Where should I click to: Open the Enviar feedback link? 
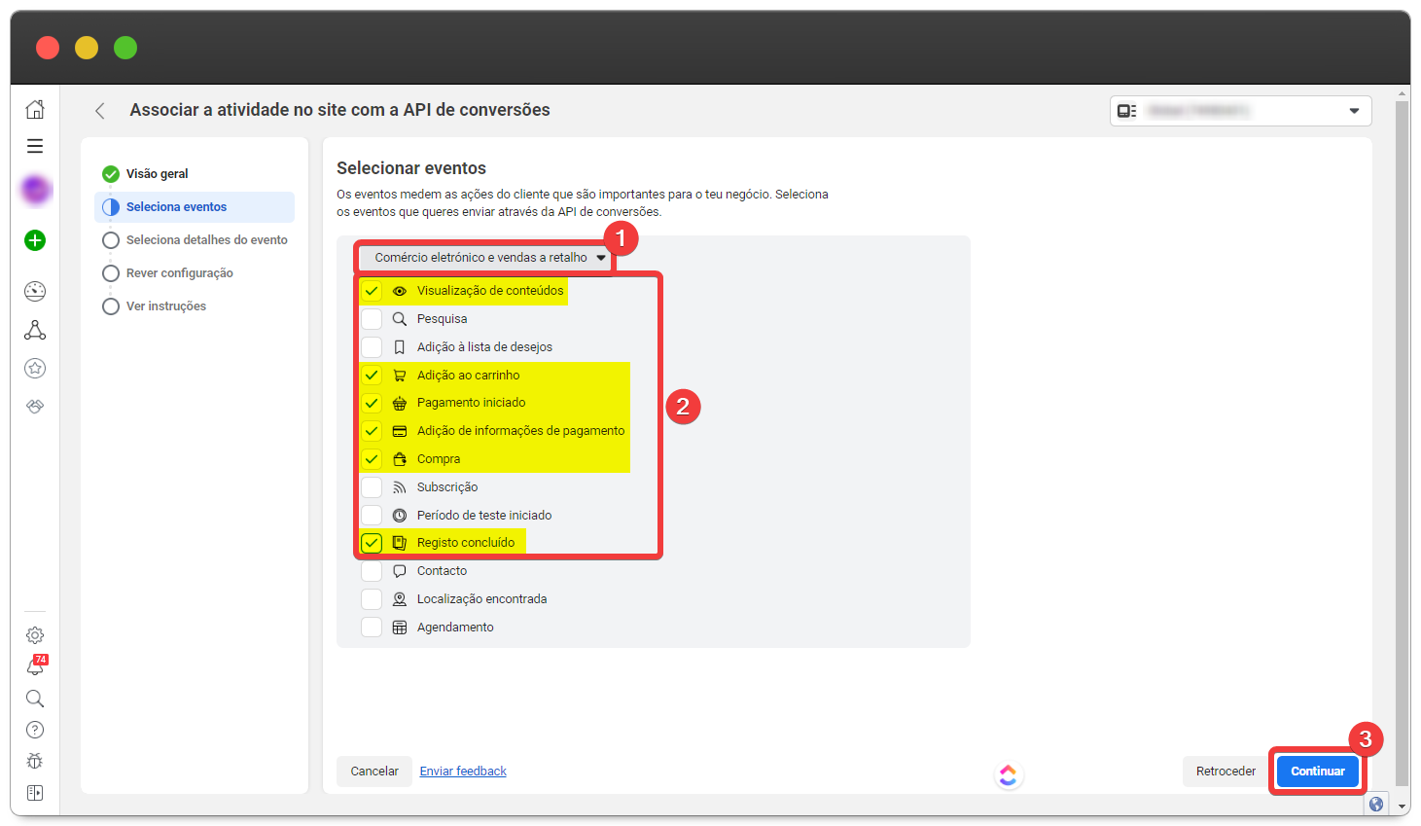pos(463,772)
